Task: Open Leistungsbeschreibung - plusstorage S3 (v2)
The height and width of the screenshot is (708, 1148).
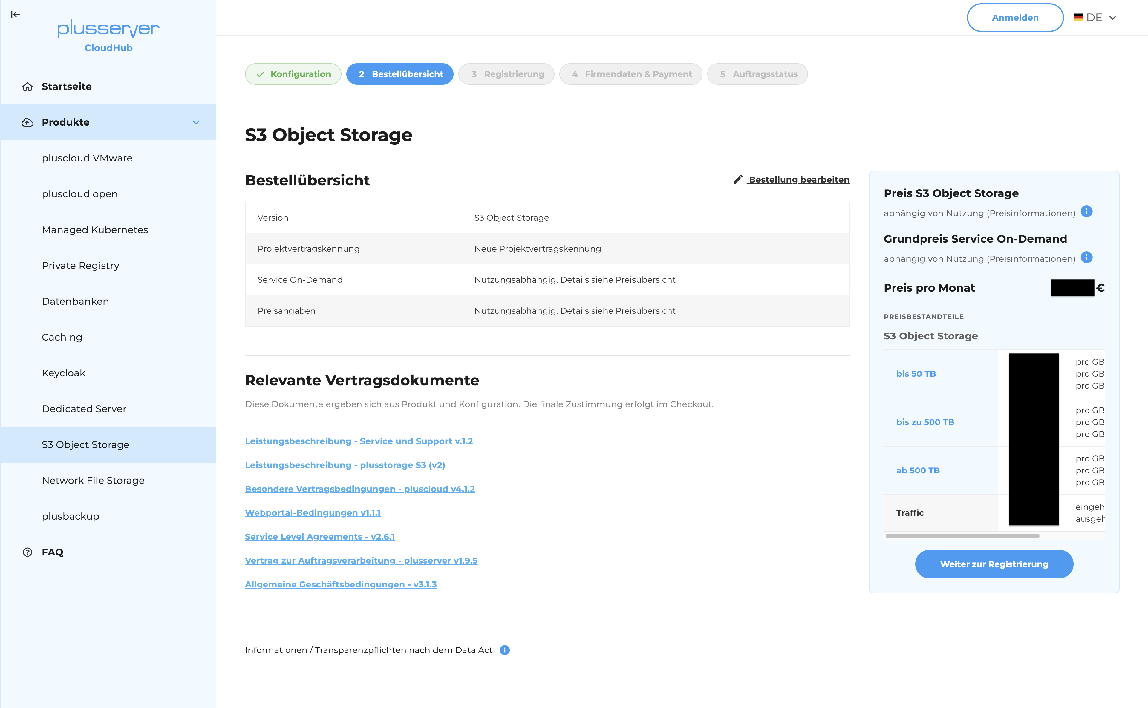Action: pos(345,465)
